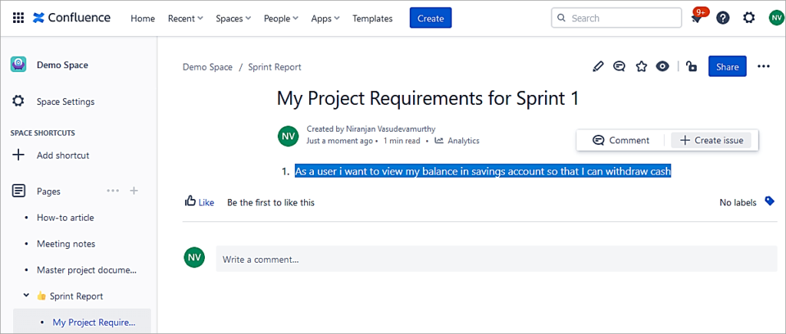Click No labels text
The height and width of the screenshot is (334, 786).
click(x=738, y=202)
